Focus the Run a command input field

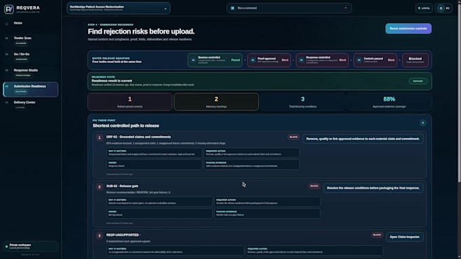point(289,8)
